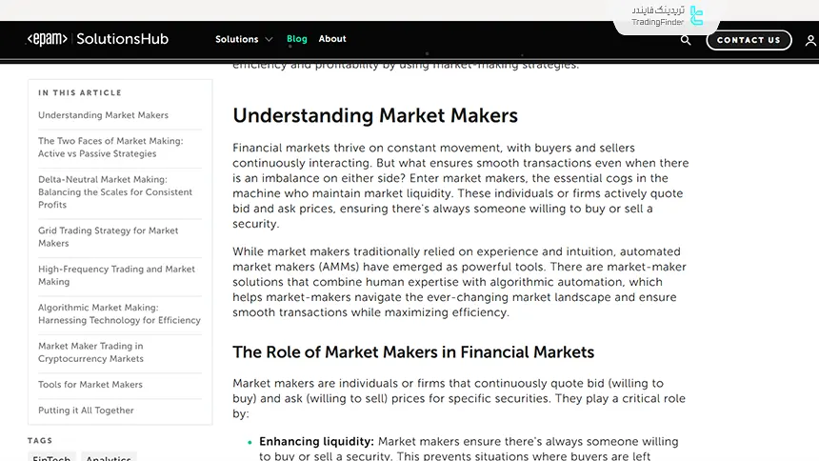Go to the About page

[x=332, y=39]
